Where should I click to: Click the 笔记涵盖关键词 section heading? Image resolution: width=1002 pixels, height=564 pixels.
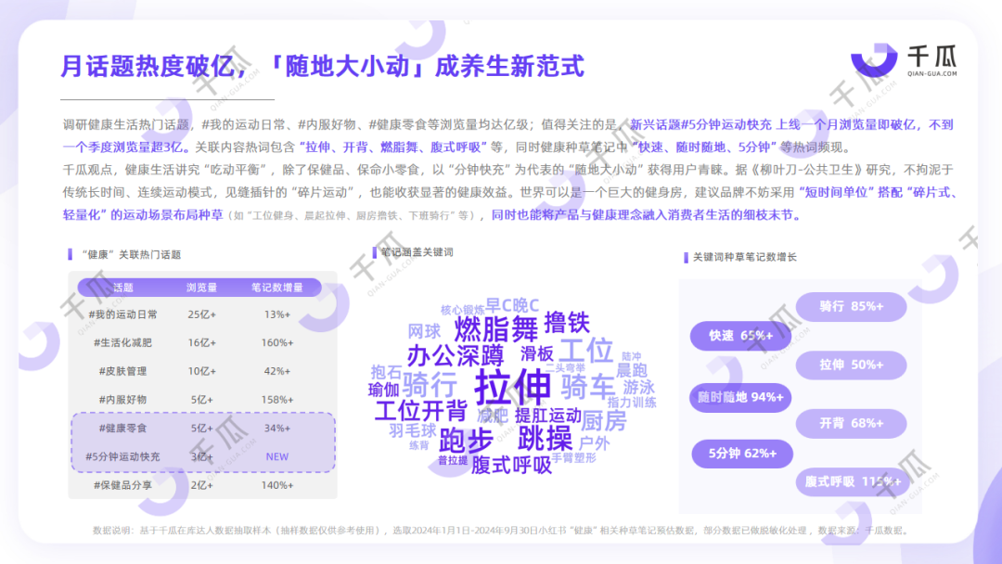point(417,252)
